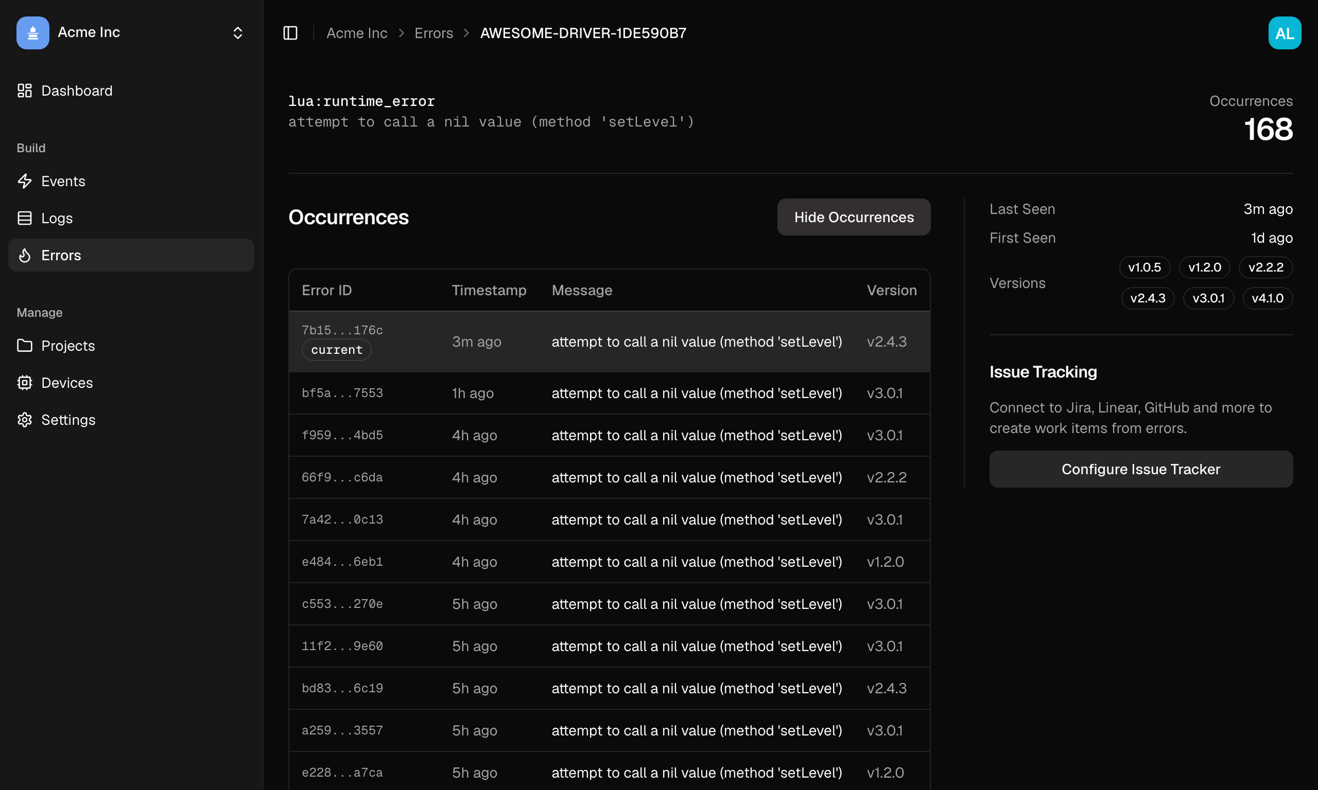Click the Errors breadcrumb link
Viewport: 1318px width, 790px height.
coord(433,33)
